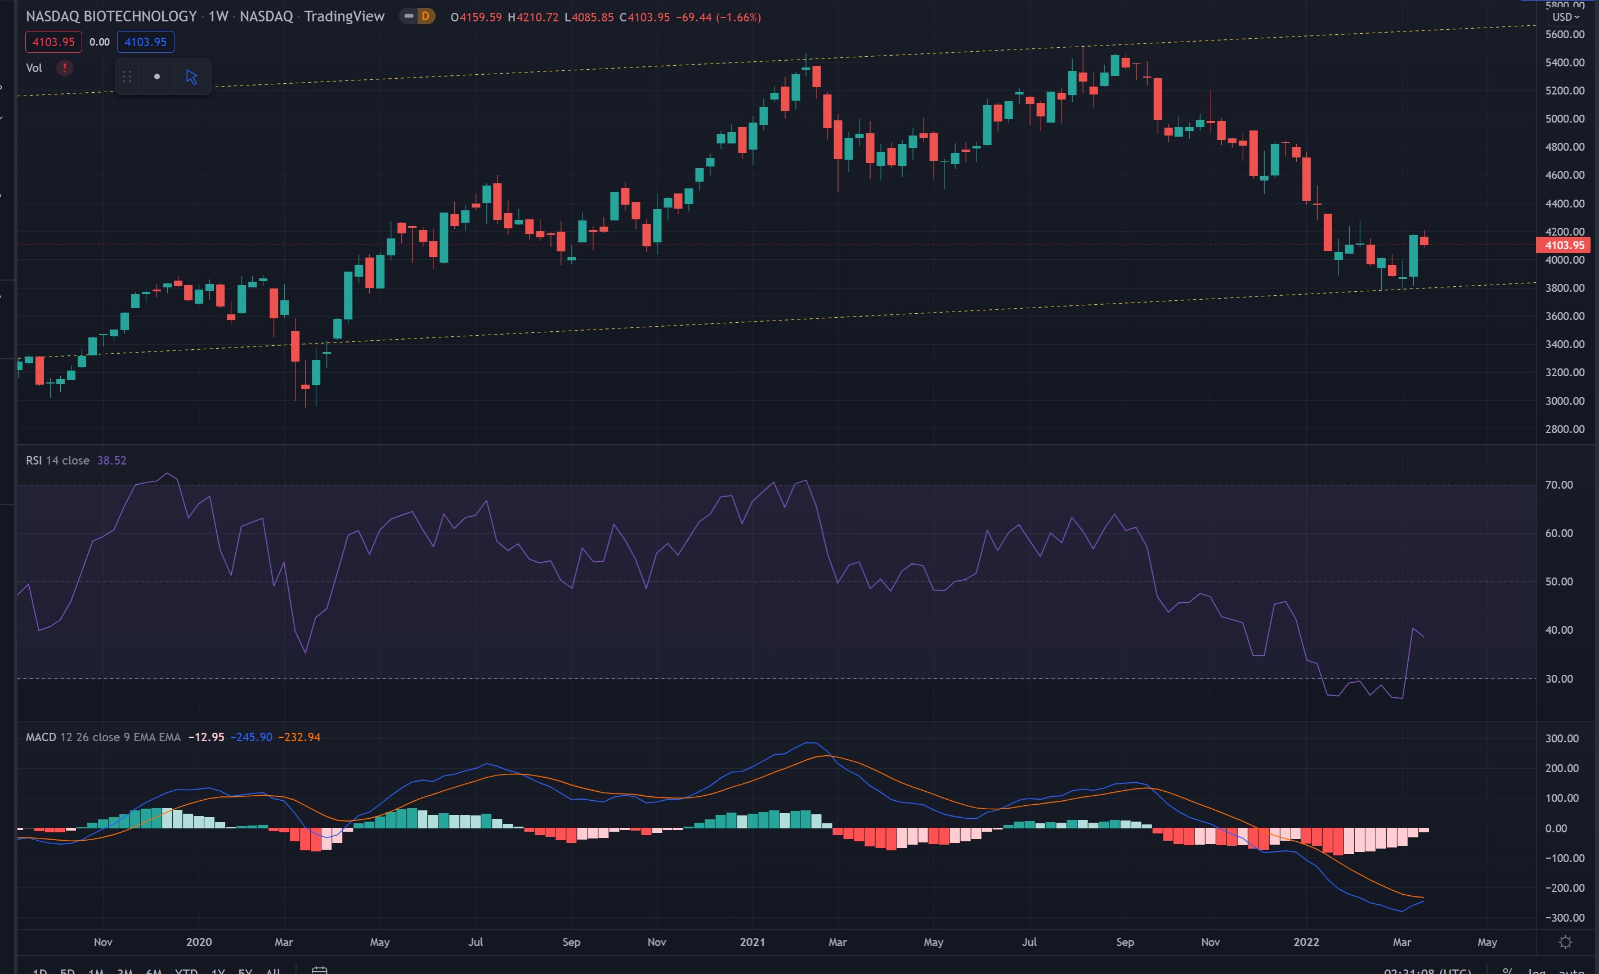Toggle the percent scale button
This screenshot has width=1599, height=974.
coord(1507,971)
